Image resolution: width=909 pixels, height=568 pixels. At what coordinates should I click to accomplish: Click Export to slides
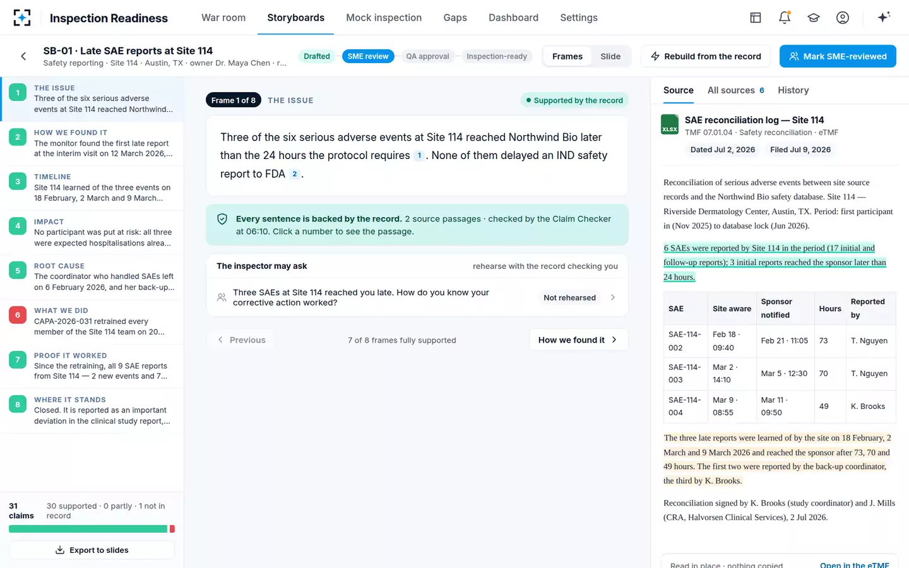pos(92,550)
